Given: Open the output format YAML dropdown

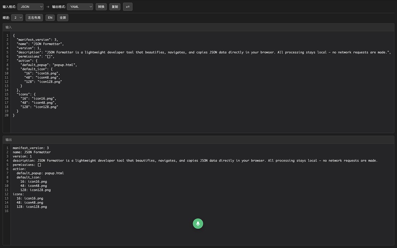Looking at the screenshot, I should tap(80, 7).
